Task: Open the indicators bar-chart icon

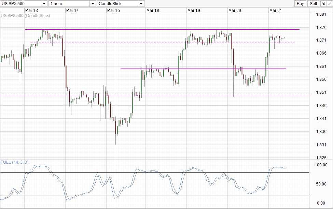Action: [x=323, y=4]
